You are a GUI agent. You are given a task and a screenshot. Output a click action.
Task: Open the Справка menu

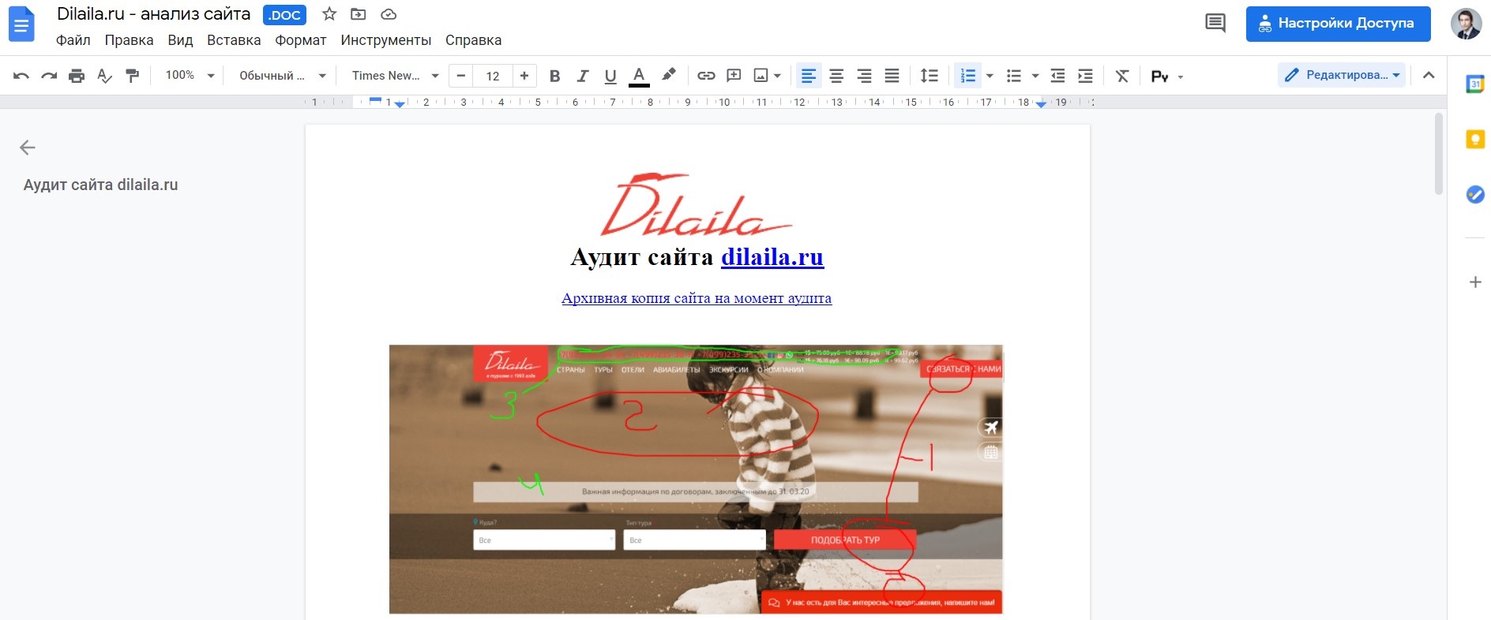[474, 40]
